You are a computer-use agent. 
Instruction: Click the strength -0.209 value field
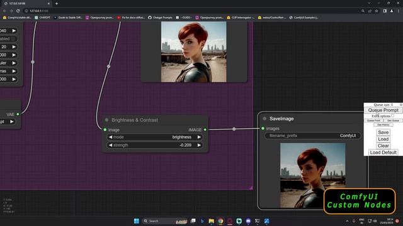click(x=155, y=145)
